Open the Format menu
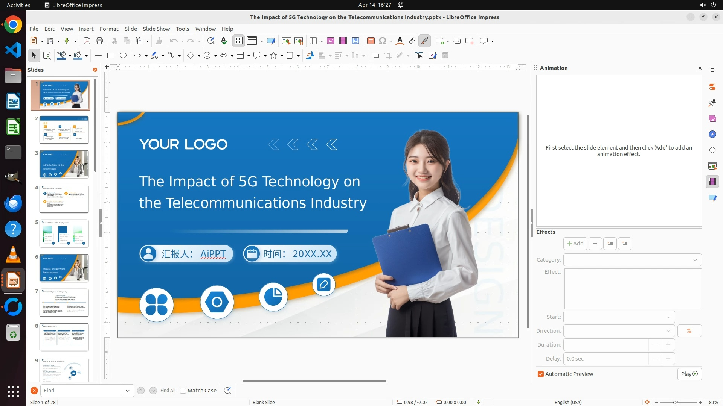Image resolution: width=723 pixels, height=406 pixels. pos(109,29)
